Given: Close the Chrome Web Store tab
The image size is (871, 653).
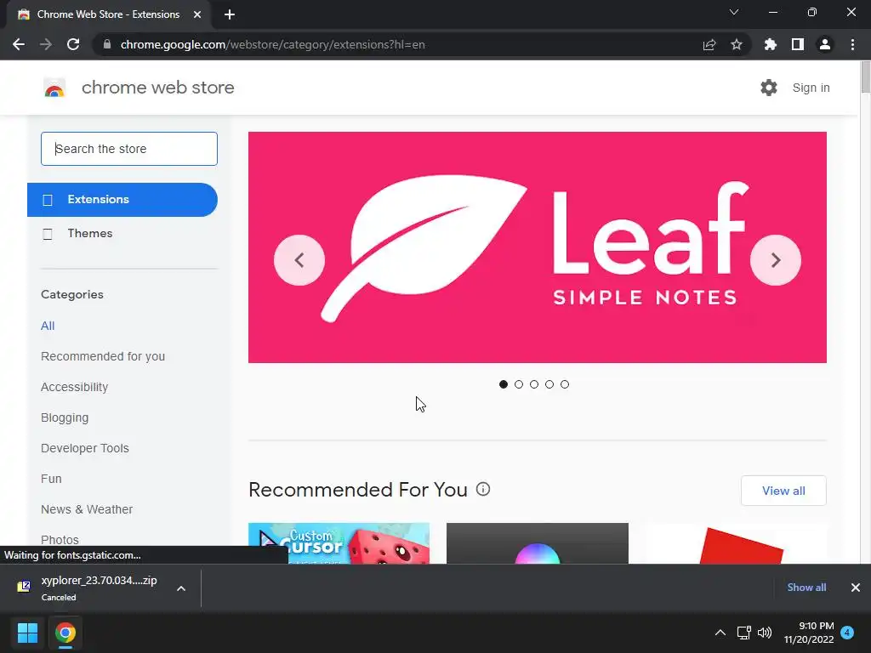Looking at the screenshot, I should tap(197, 14).
